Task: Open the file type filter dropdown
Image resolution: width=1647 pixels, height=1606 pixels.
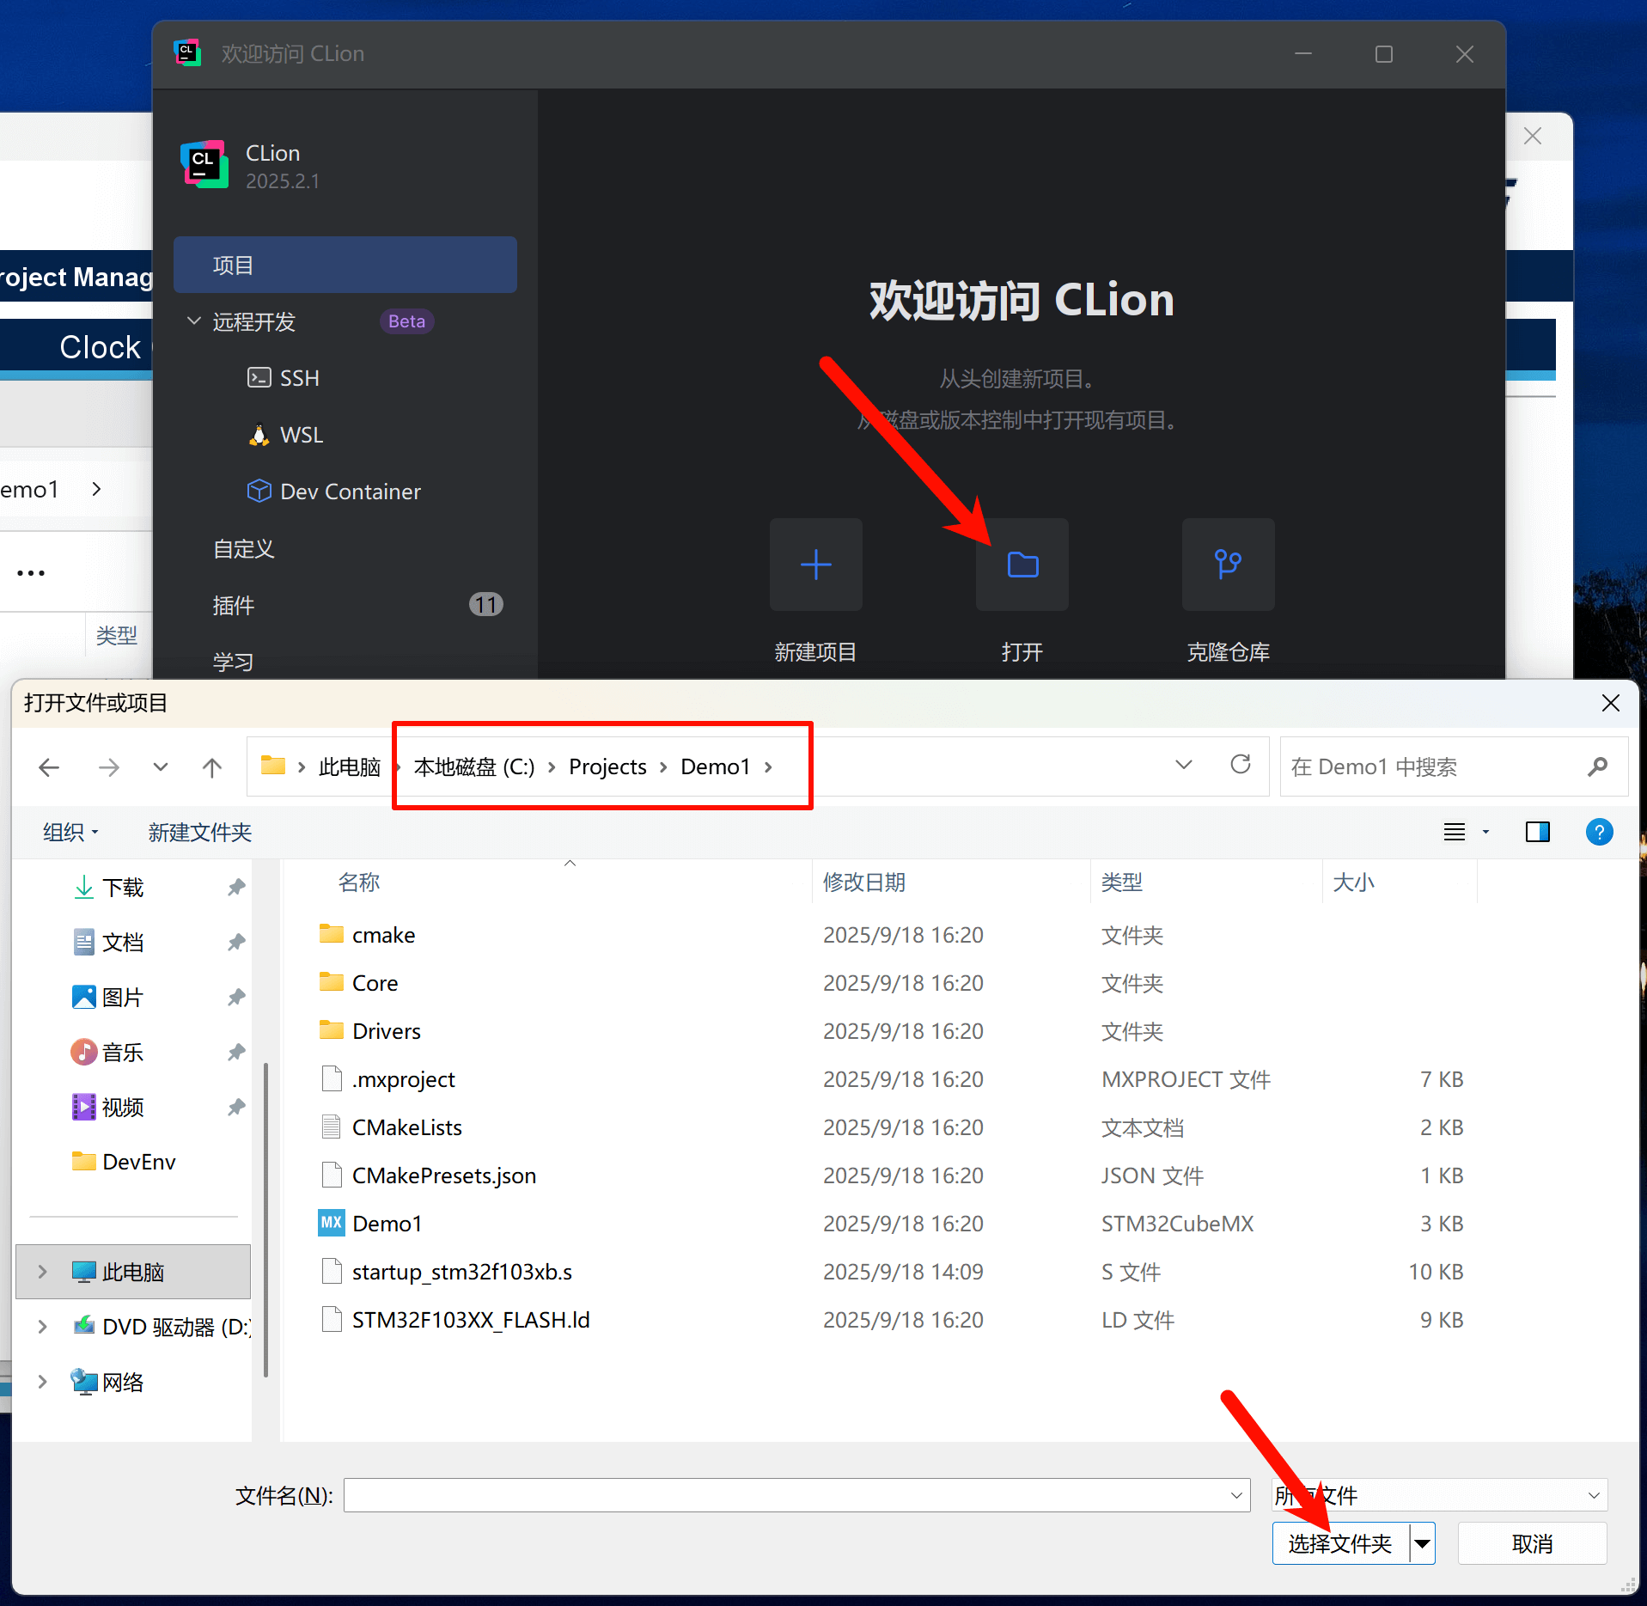Action: [x=1438, y=1495]
